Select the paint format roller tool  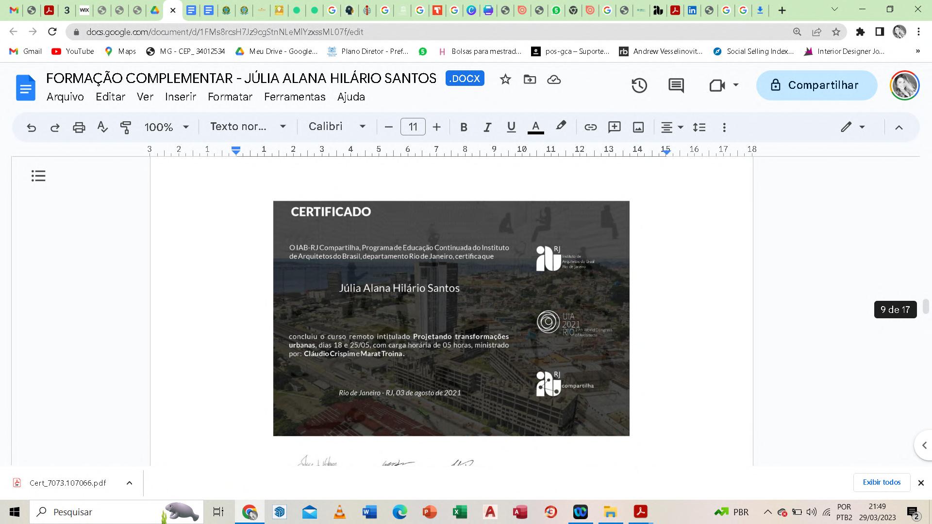(x=126, y=127)
